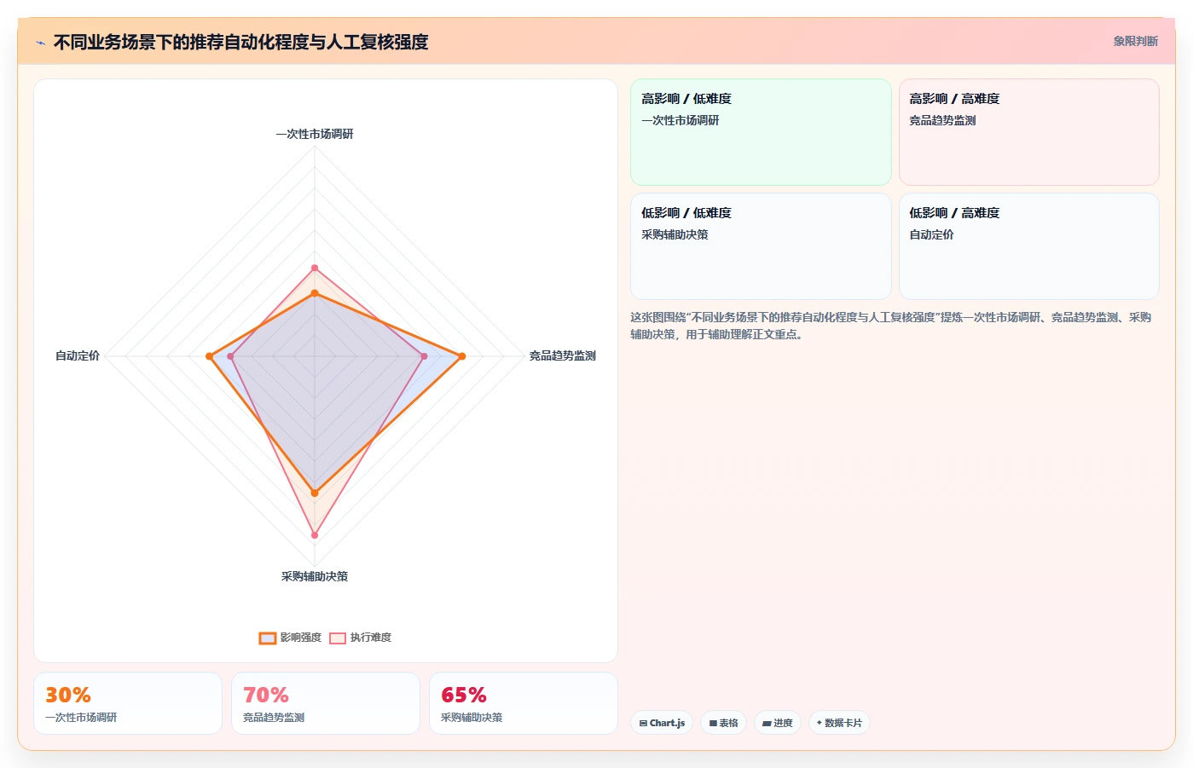Select the 表格 tag chip
The width and height of the screenshot is (1193, 768).
coord(723,723)
